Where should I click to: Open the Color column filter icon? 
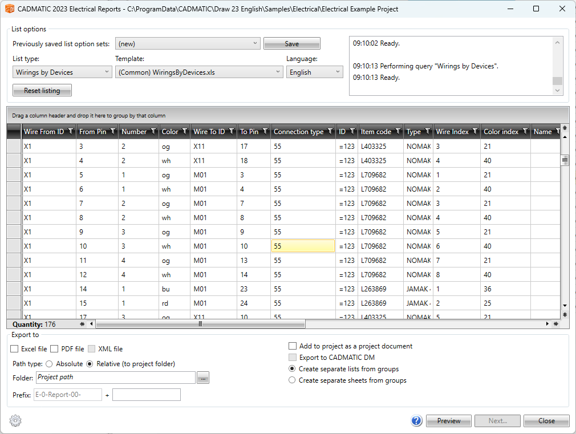185,131
